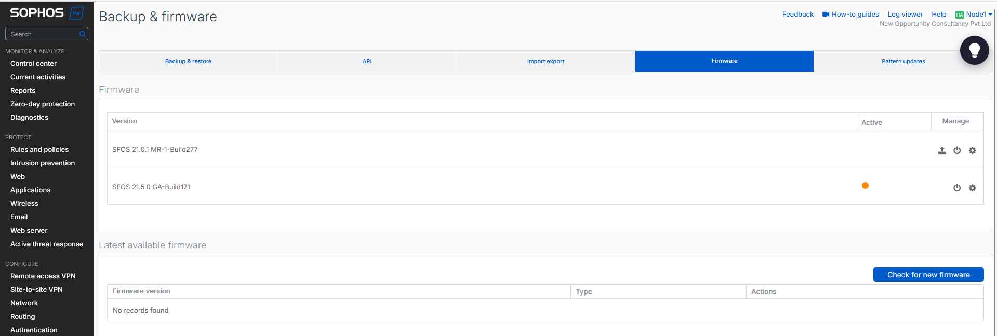Viewport: 997px width, 336px height.
Task: Open the How-to guides link
Action: tap(850, 15)
